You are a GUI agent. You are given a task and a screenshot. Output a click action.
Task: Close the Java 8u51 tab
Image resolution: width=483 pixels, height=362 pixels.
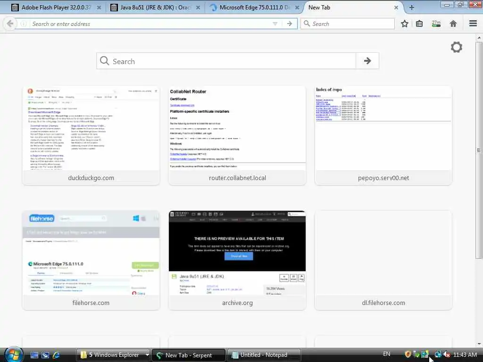[198, 8]
